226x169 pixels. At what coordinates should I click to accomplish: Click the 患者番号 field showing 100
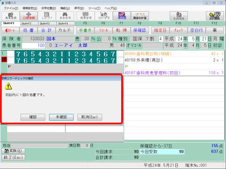pyautogui.click(x=33, y=46)
